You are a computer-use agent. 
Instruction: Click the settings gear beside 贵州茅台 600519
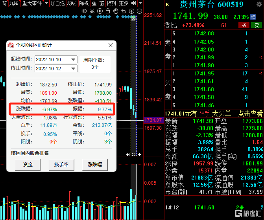259,4
